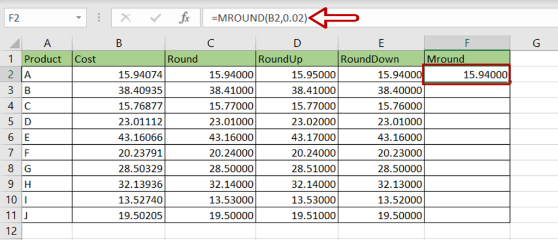The height and width of the screenshot is (240, 558).
Task: Select row 5 header
Action: pyautogui.click(x=11, y=121)
